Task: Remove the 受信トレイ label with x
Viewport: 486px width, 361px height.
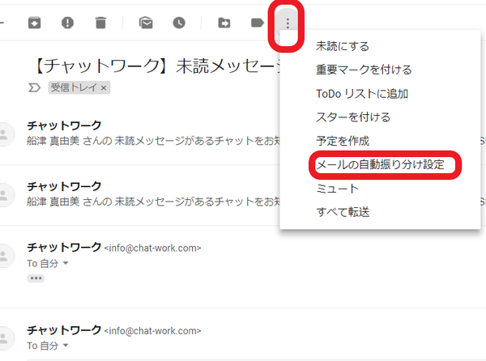Action: click(x=104, y=88)
